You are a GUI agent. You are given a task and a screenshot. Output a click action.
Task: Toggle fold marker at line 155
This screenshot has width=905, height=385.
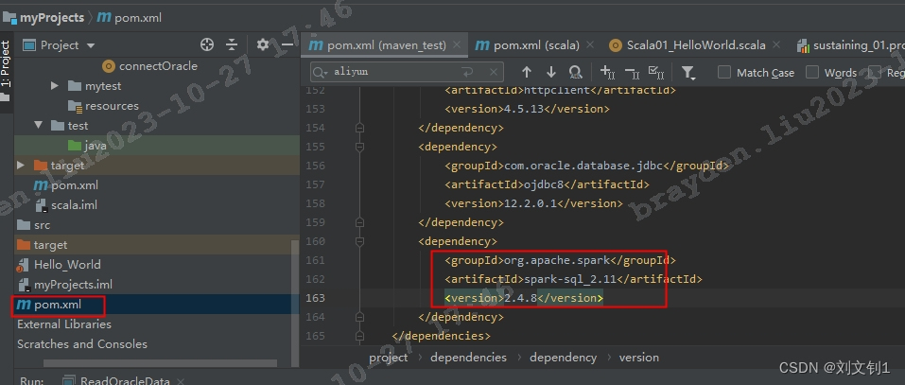[x=359, y=147]
